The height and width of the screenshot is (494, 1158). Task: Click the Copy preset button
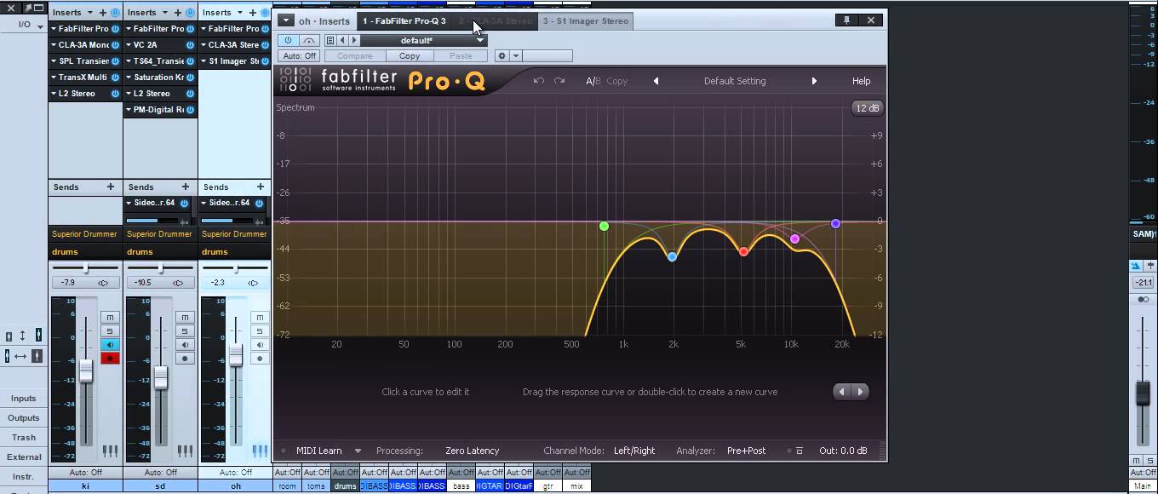[410, 56]
